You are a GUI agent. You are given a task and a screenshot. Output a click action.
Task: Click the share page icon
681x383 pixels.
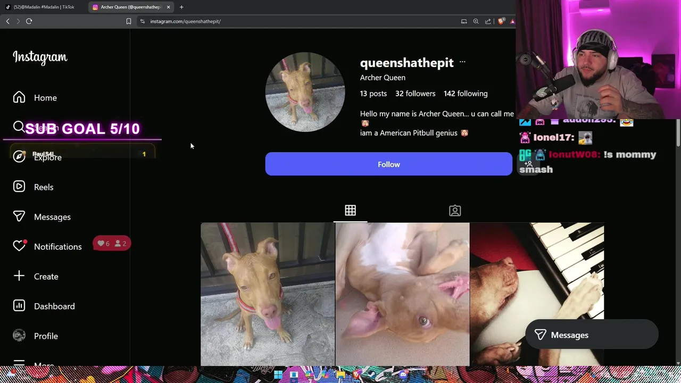[x=488, y=21]
